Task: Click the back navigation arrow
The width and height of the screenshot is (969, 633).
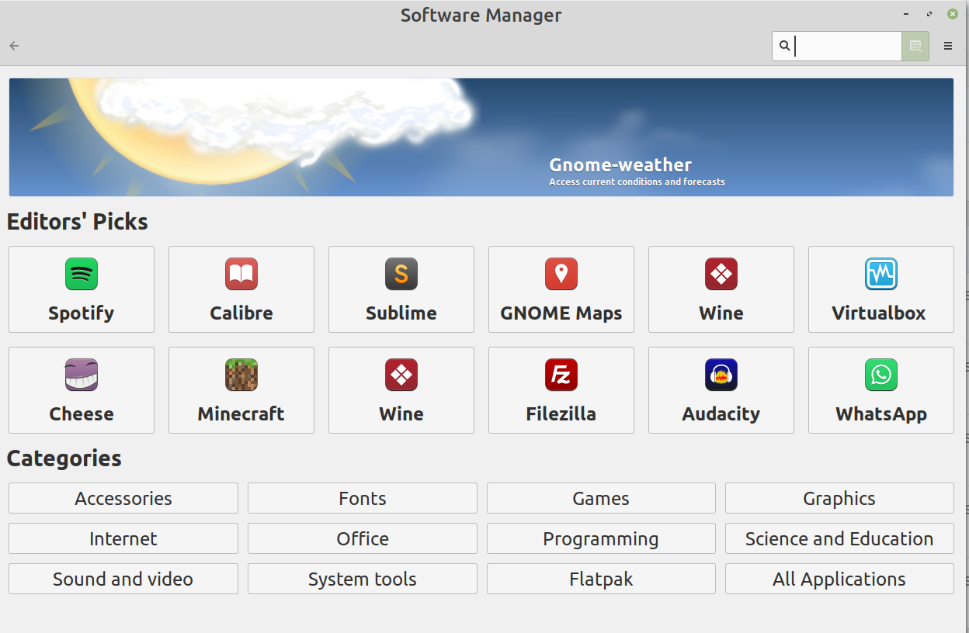Action: pyautogui.click(x=13, y=46)
